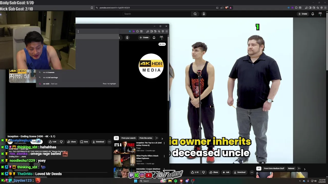The image size is (328, 184).
Task: Show more chips with the back window's arrow
Action: [304, 169]
